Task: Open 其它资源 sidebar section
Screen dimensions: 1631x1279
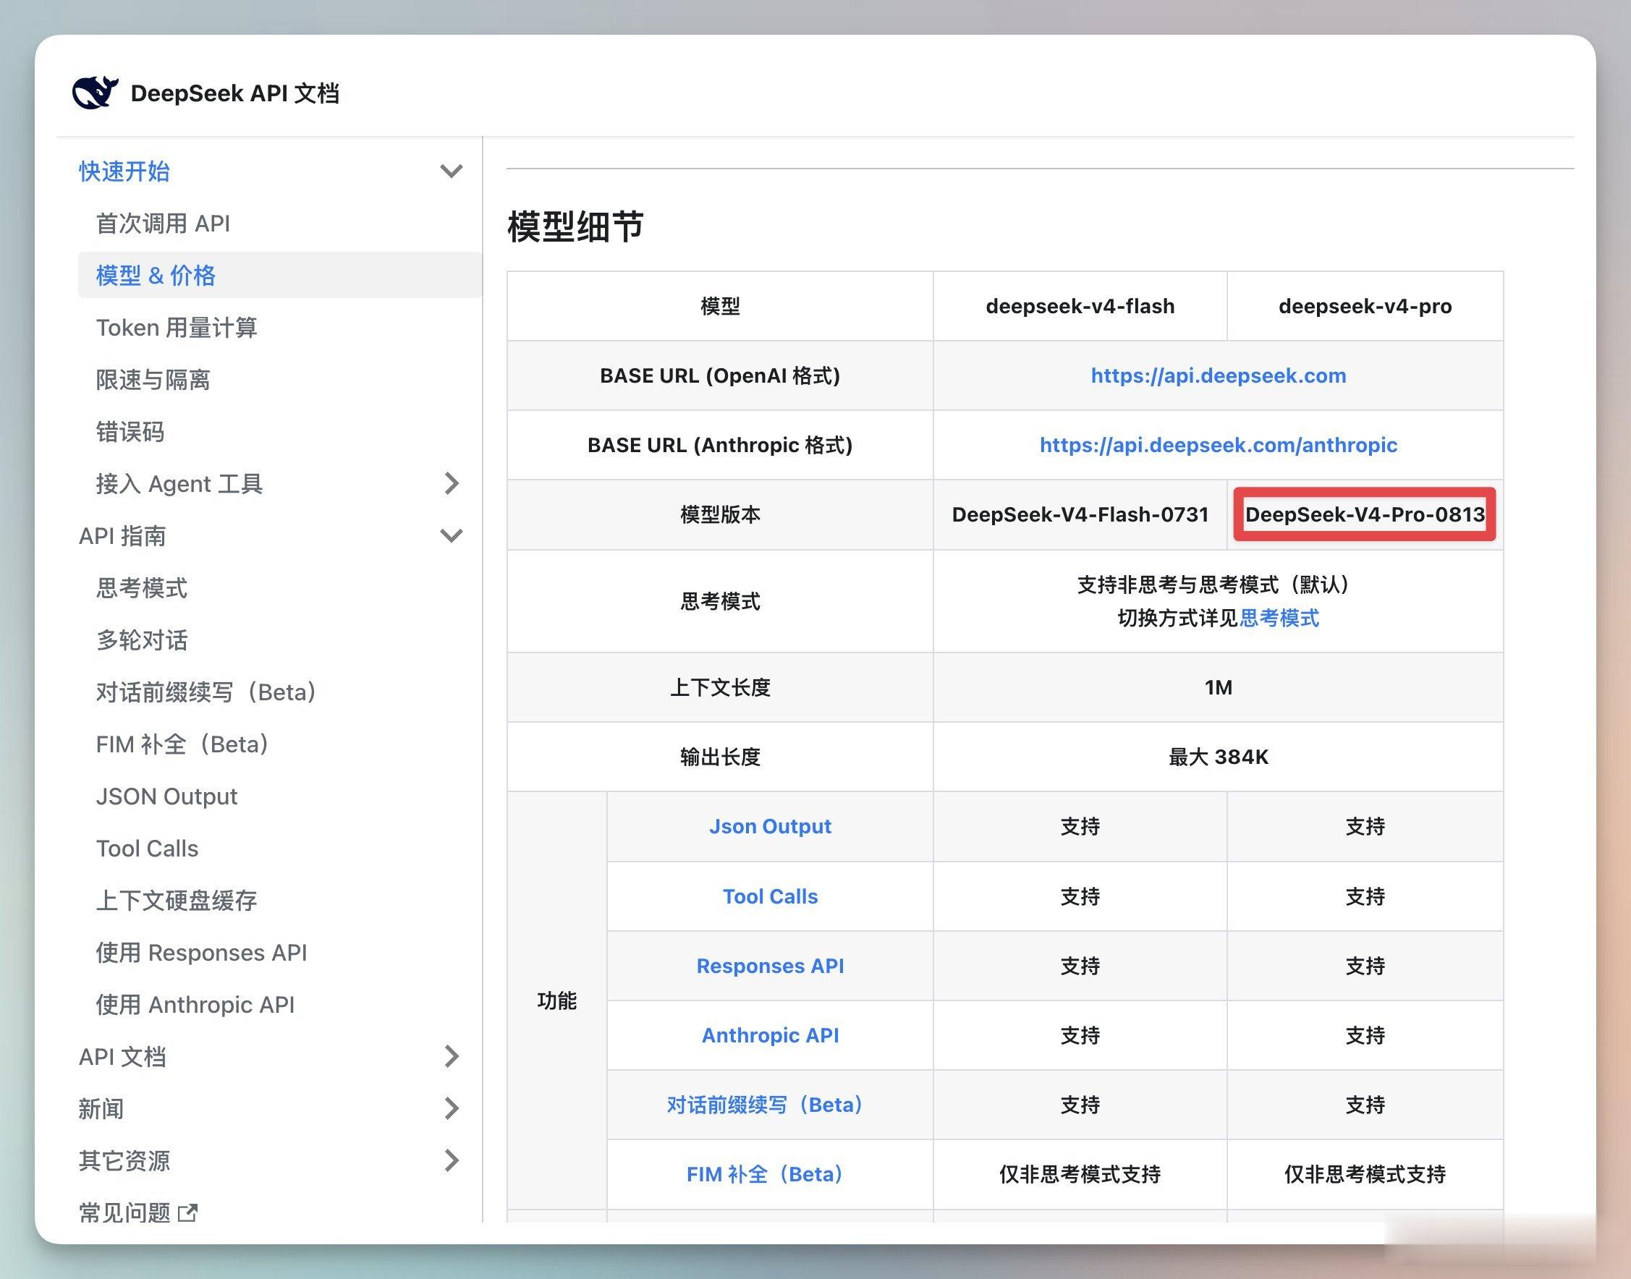Action: point(124,1160)
